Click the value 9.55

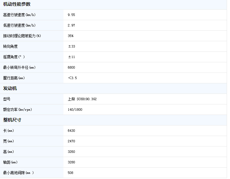pos(71,15)
